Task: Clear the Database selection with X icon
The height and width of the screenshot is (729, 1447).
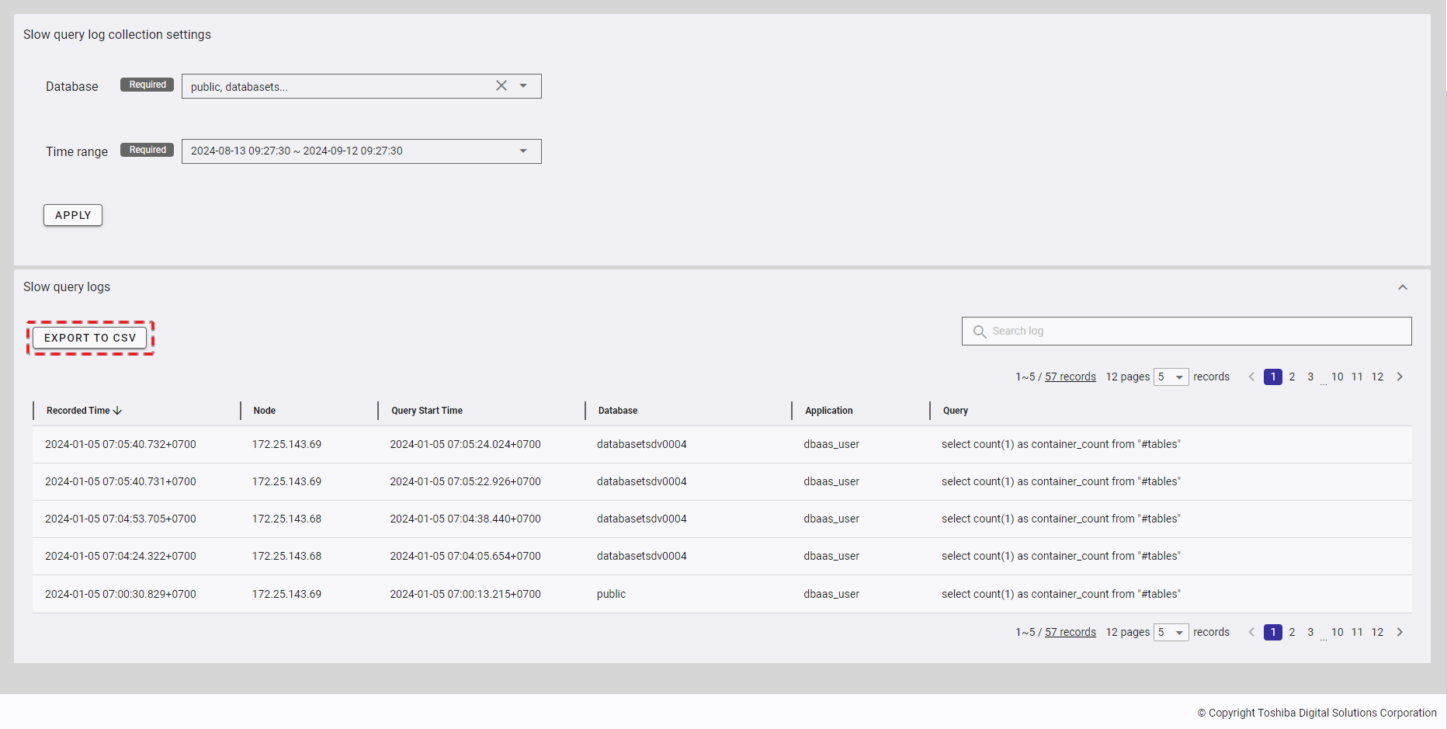Action: point(501,86)
